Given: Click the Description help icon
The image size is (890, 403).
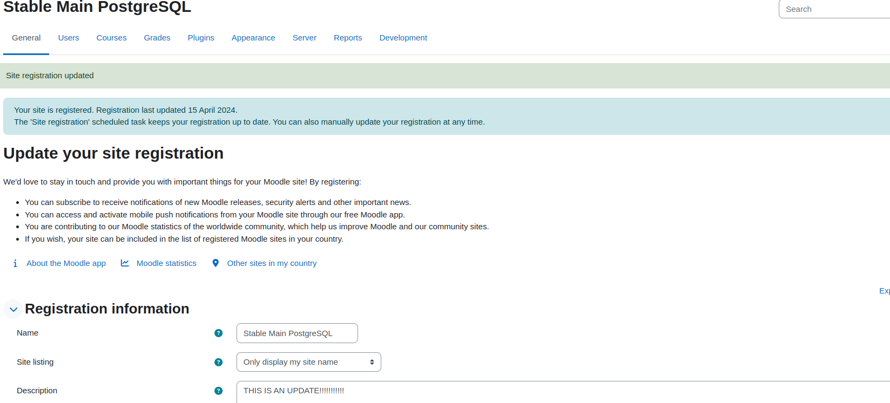Looking at the screenshot, I should coord(218,391).
